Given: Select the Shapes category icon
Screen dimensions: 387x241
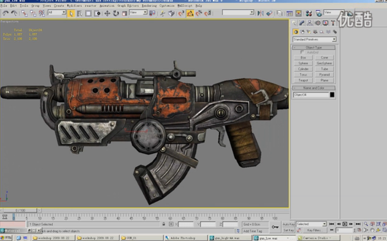Looking at the screenshot, I should 302,32.
